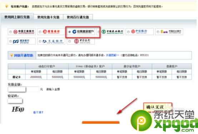Click the 网银开通帮助 help label
Screen dimensions: 198x134
[x=24, y=55]
